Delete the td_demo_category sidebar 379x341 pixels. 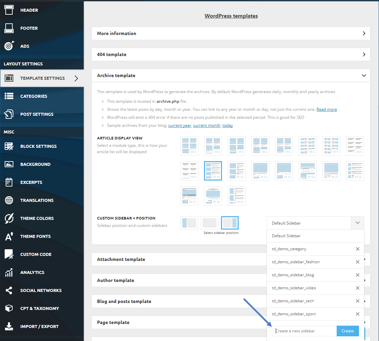coord(357,249)
